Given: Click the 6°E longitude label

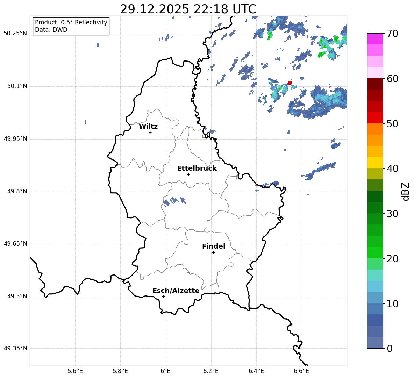Looking at the screenshot, I should point(165,371).
